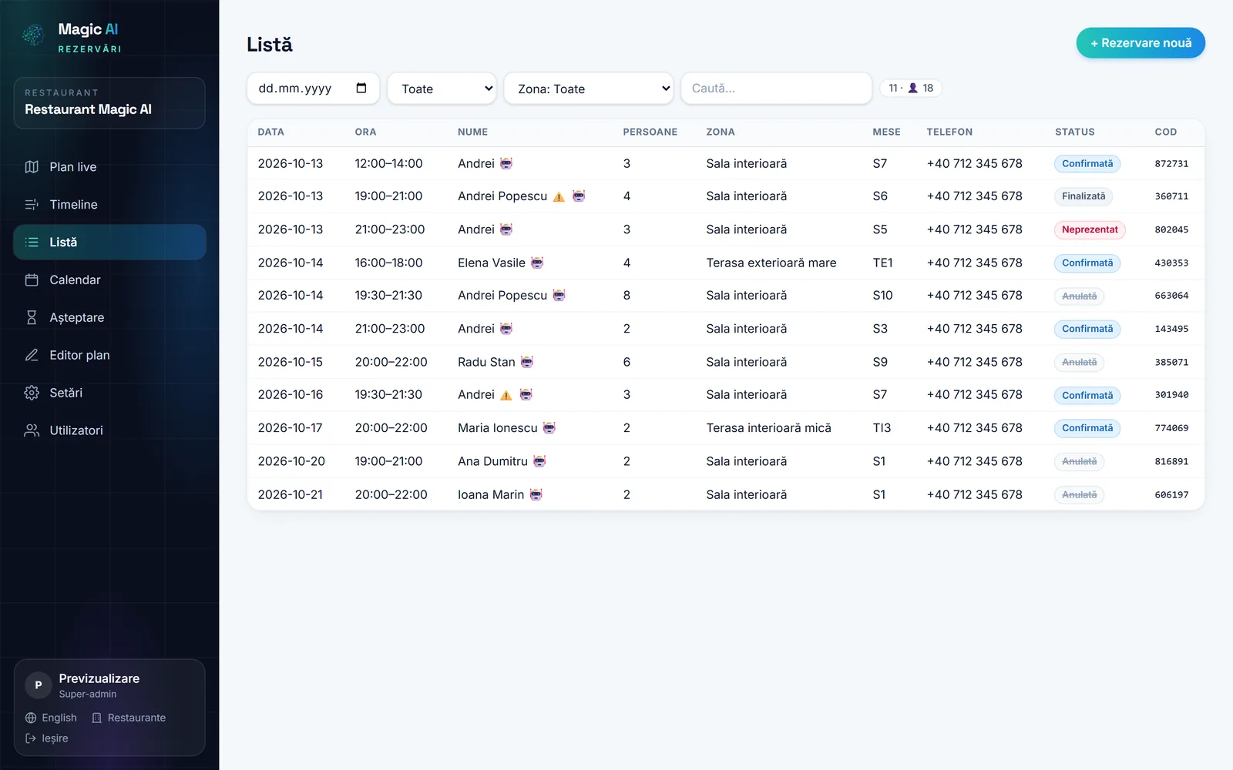Click the Utilizatori people icon
Viewport: 1233px width, 770px height.
(32, 431)
